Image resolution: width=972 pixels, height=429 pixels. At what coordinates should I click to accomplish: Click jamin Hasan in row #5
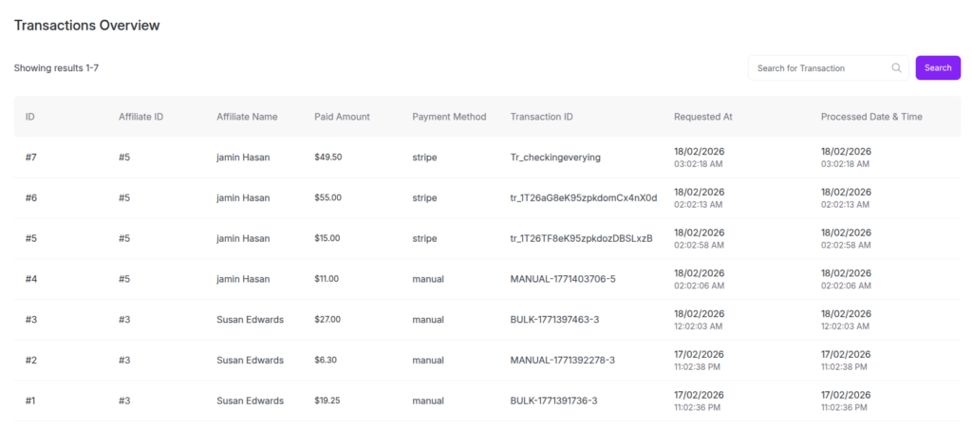coord(243,238)
